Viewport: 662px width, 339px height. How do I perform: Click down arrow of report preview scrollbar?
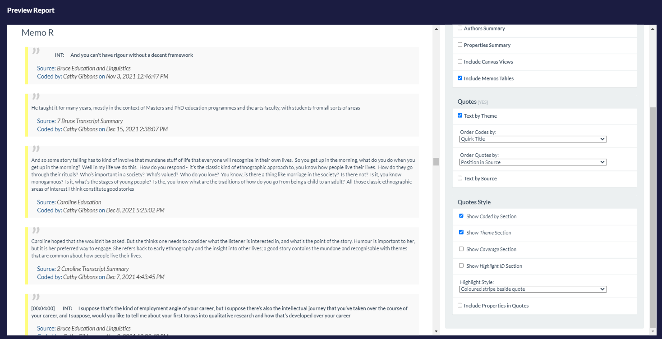coord(436,332)
